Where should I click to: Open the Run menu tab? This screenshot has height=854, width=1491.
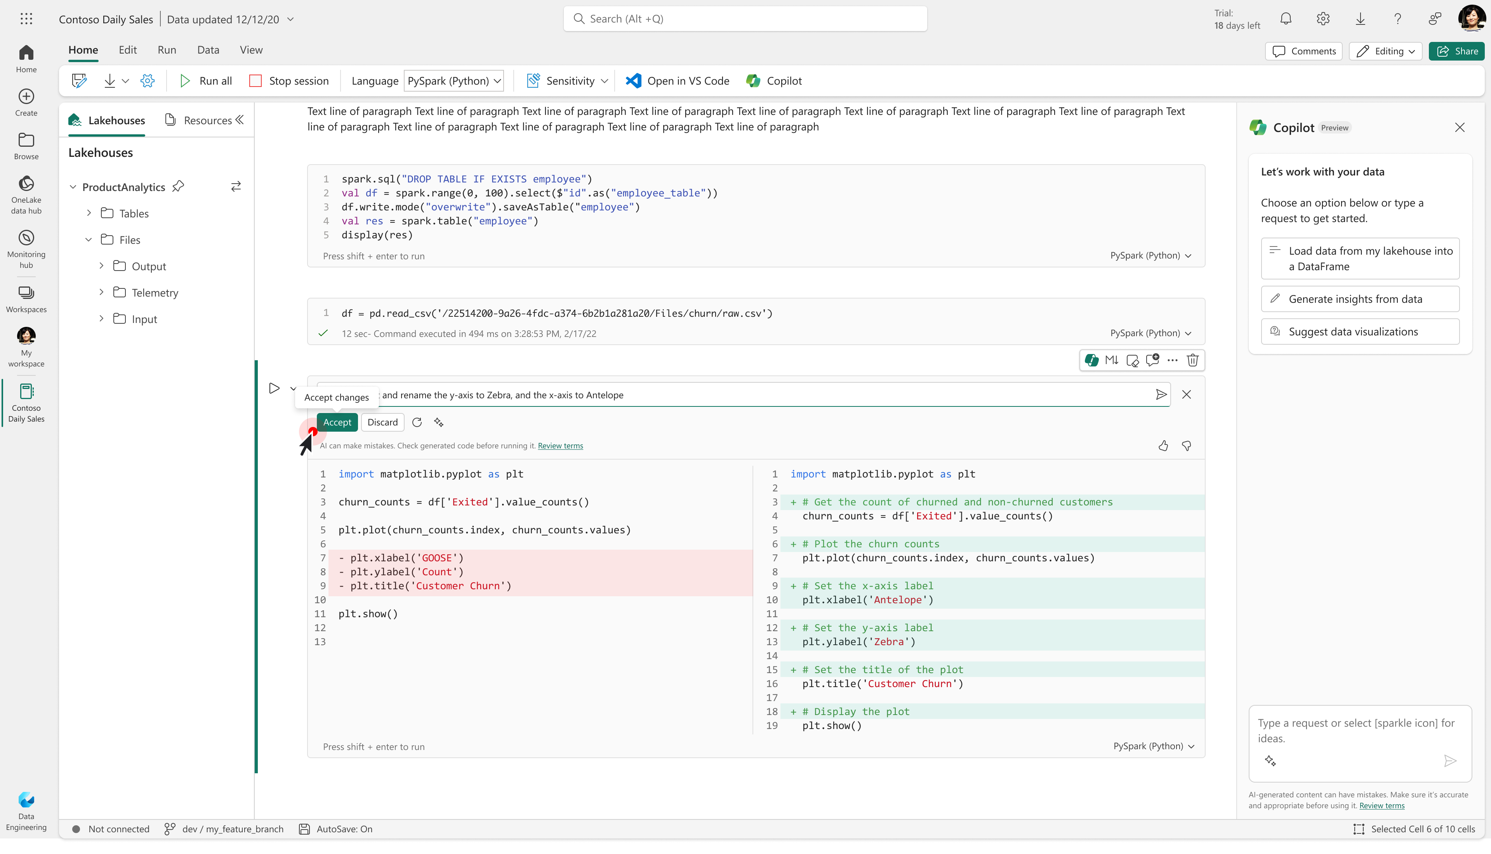pos(167,50)
